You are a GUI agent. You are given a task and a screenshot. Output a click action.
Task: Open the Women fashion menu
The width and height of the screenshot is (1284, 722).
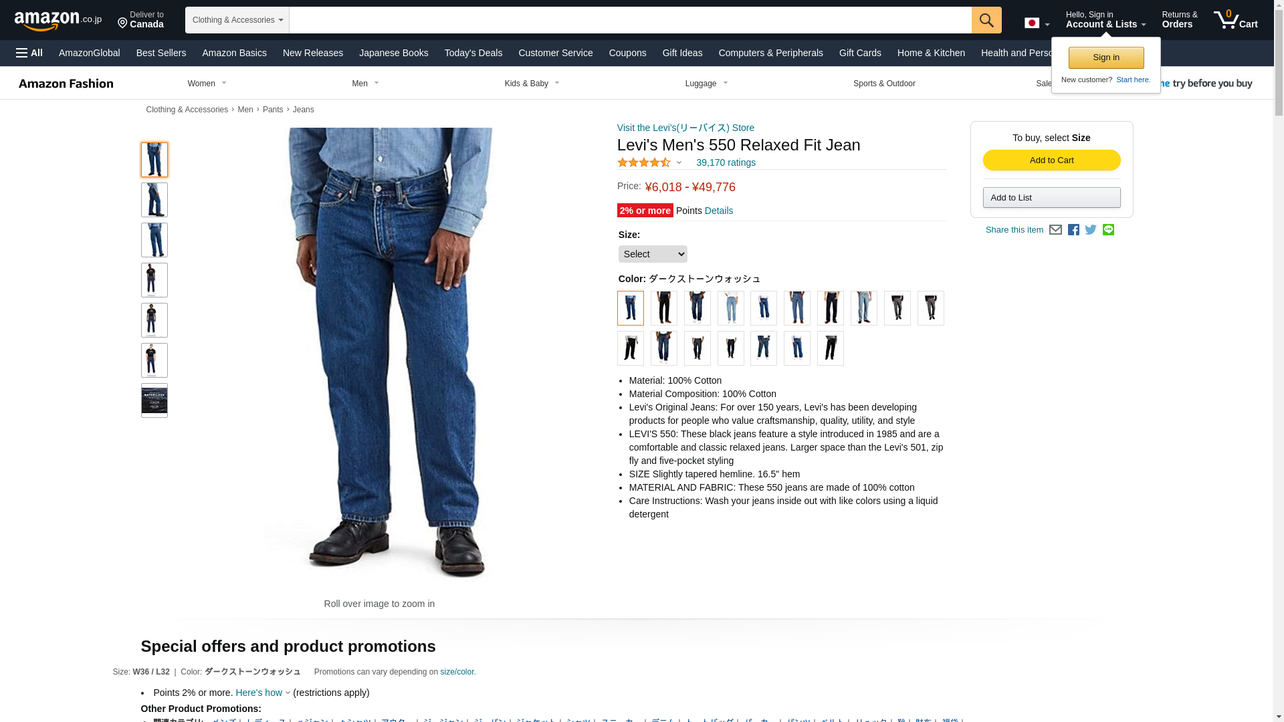(207, 84)
